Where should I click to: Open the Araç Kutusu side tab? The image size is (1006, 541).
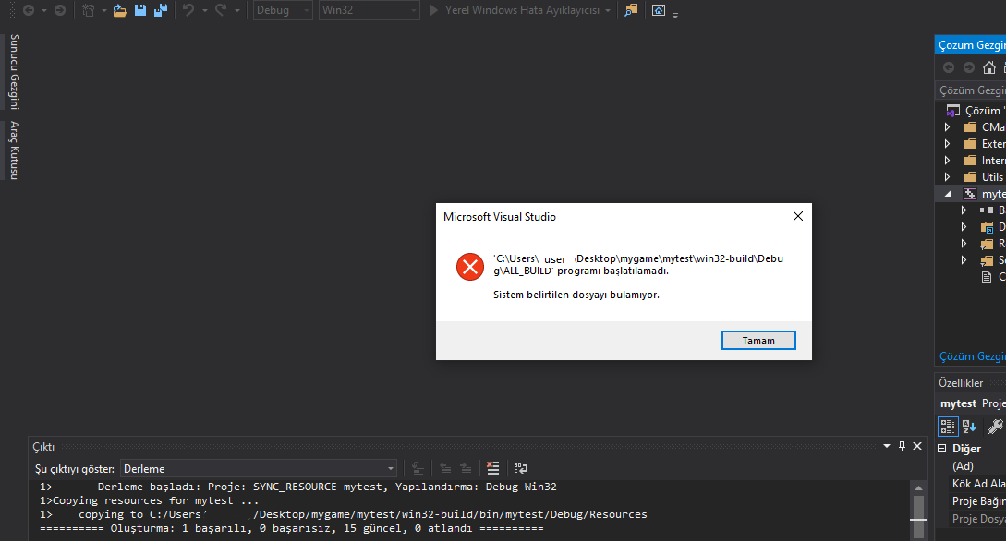click(x=14, y=150)
